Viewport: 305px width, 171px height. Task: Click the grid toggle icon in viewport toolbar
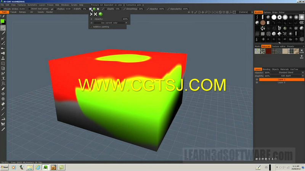click(x=227, y=12)
